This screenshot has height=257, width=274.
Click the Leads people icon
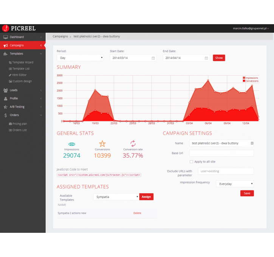6,90
